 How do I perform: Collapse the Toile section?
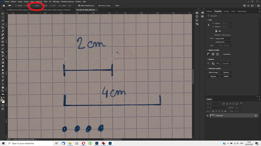pos(207,20)
